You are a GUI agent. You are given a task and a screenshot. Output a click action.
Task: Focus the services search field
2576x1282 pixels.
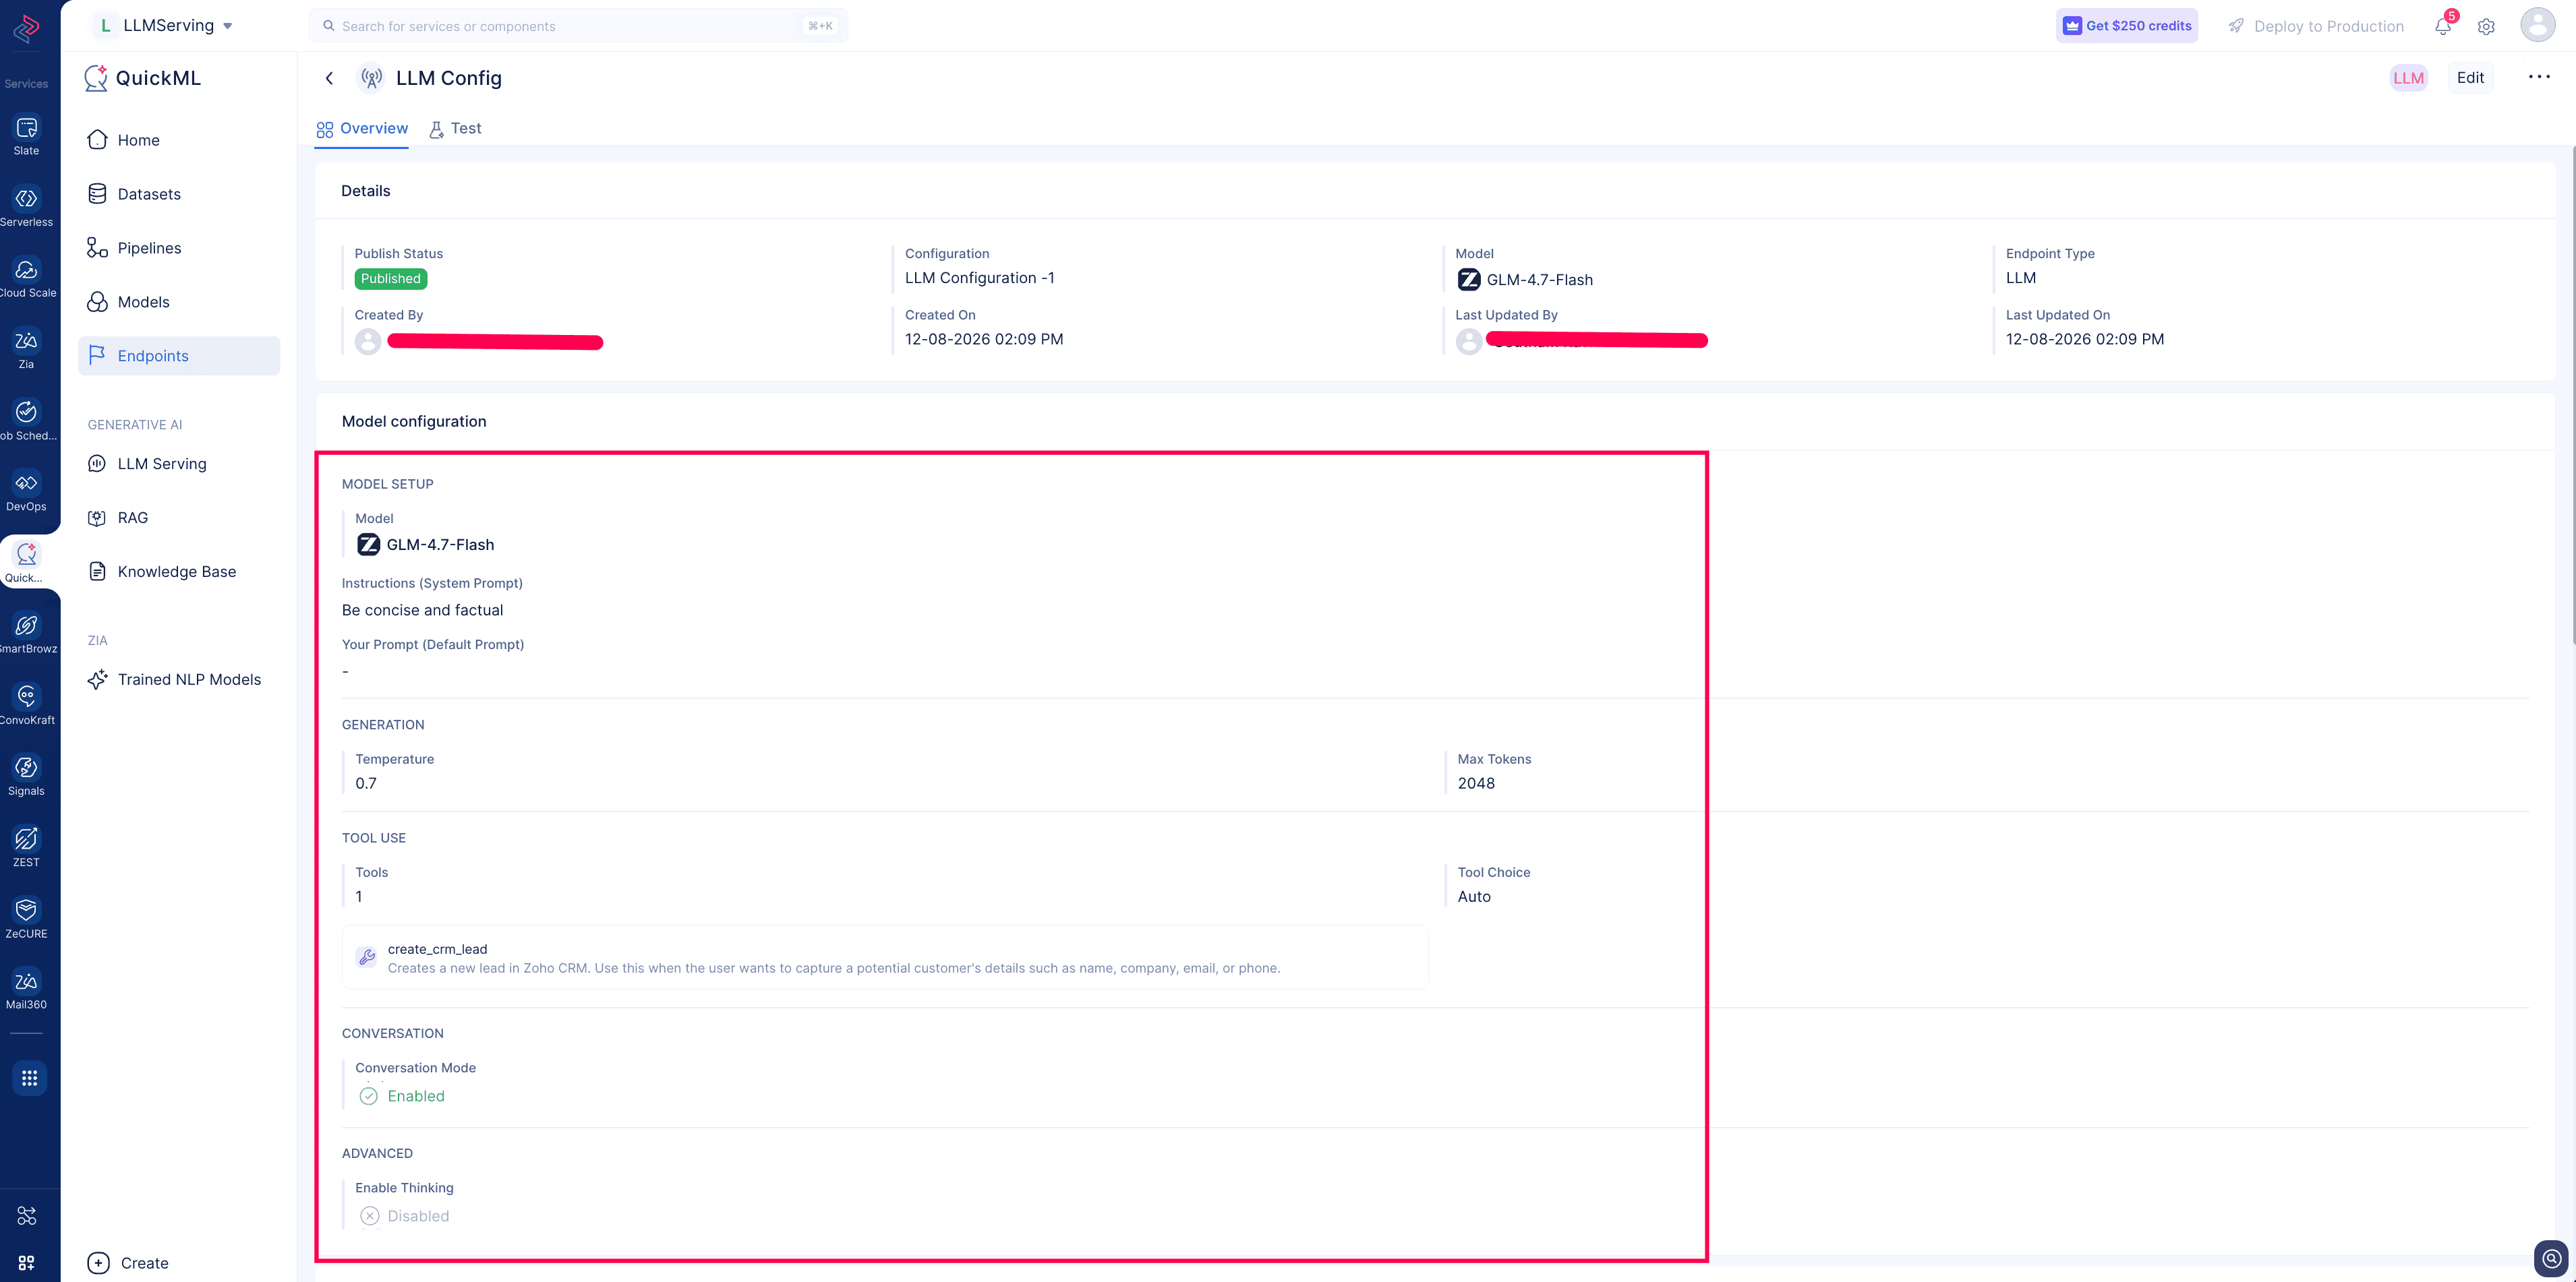pyautogui.click(x=578, y=26)
